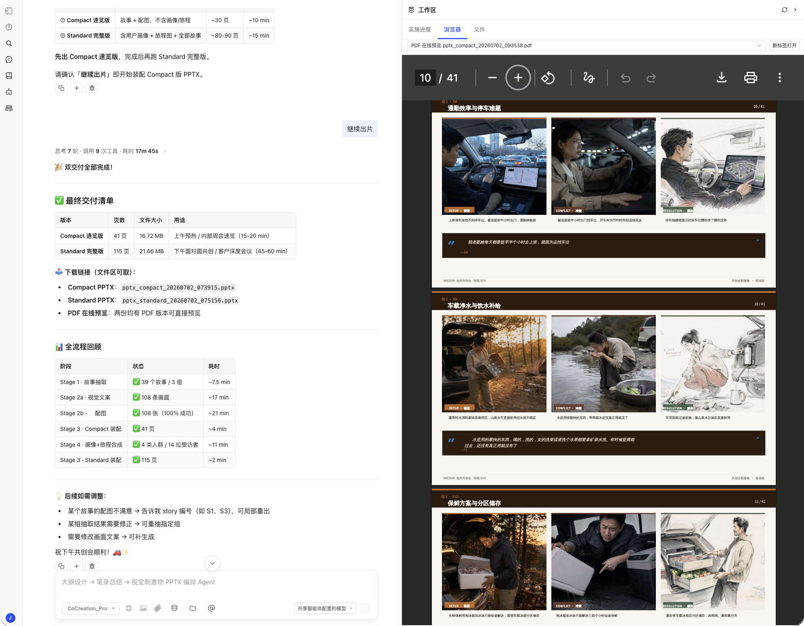The image size is (804, 626).
Task: Attach a file with the paperclip icon
Action: pos(158,608)
